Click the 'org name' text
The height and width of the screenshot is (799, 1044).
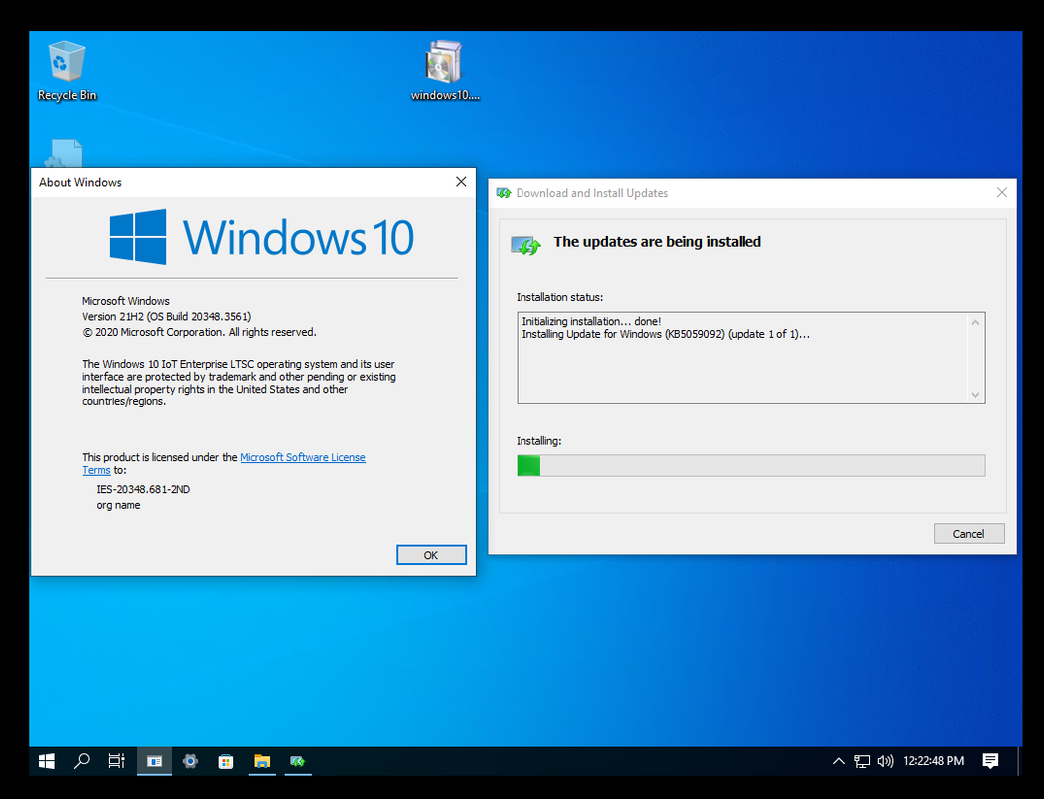118,505
